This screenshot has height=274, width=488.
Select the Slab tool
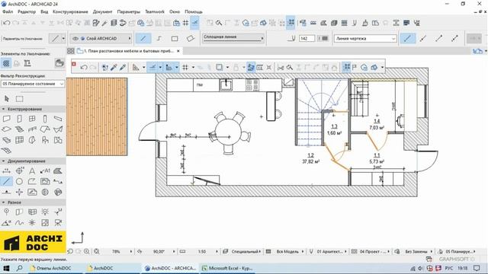click(x=6, y=129)
